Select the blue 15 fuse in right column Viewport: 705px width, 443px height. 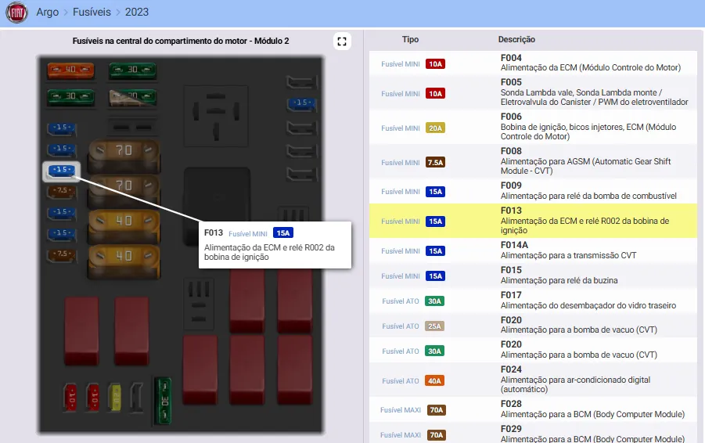click(301, 104)
